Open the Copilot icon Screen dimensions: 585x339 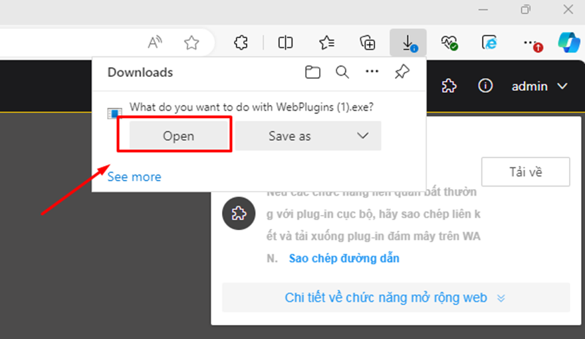569,42
